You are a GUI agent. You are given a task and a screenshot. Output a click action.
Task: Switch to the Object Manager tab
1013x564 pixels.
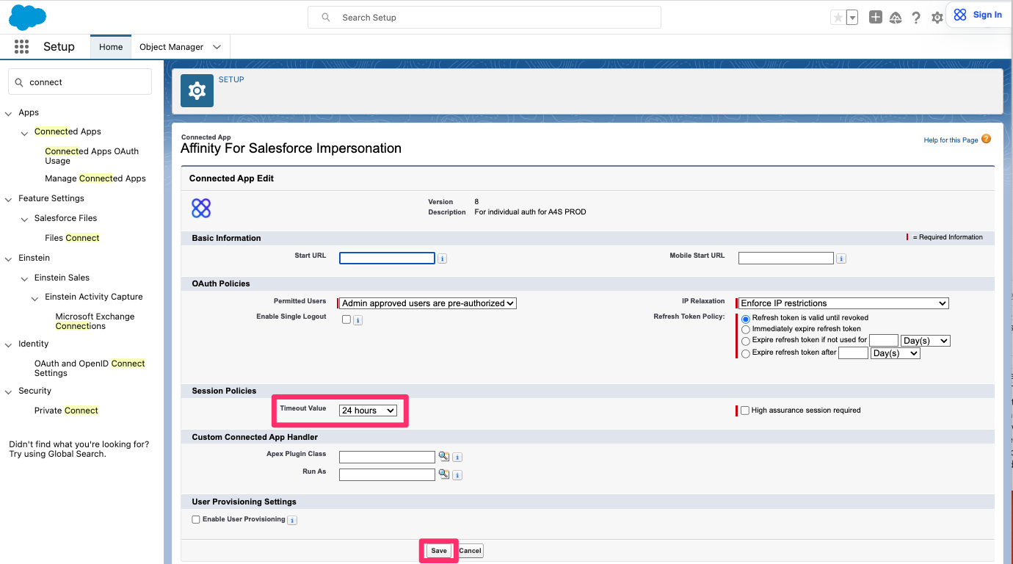pyautogui.click(x=173, y=46)
